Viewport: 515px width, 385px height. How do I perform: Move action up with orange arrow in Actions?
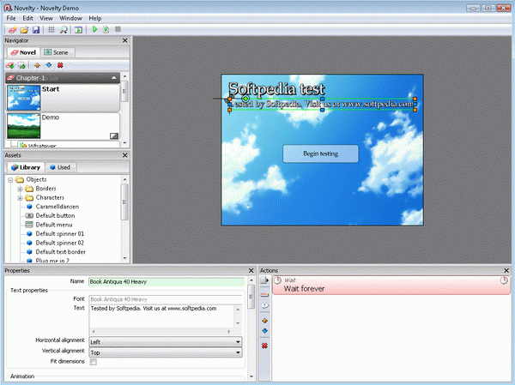[264, 321]
